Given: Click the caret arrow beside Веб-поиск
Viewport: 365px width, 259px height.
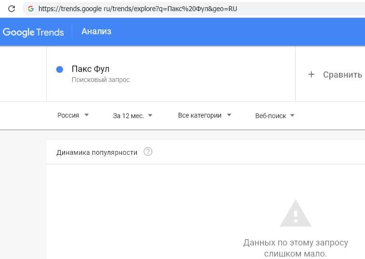Looking at the screenshot, I should pos(293,116).
